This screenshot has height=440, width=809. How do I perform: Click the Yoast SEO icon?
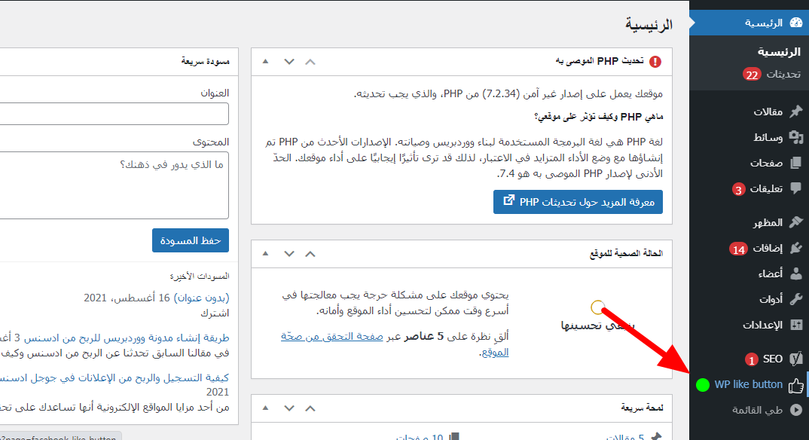[796, 359]
